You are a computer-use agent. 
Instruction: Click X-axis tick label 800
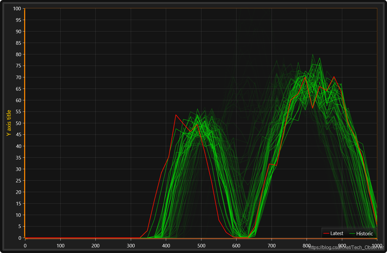coord(307,245)
